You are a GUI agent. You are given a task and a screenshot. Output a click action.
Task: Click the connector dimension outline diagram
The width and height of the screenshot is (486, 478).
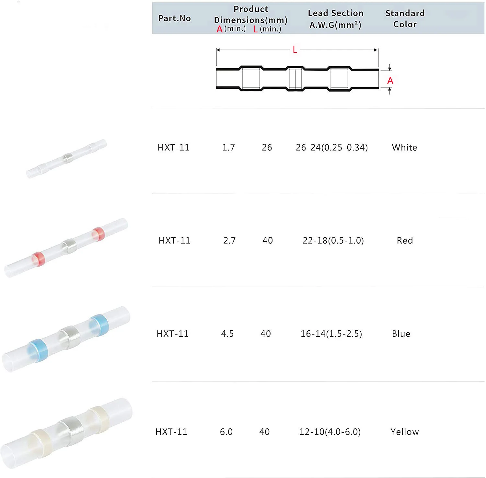coord(297,79)
